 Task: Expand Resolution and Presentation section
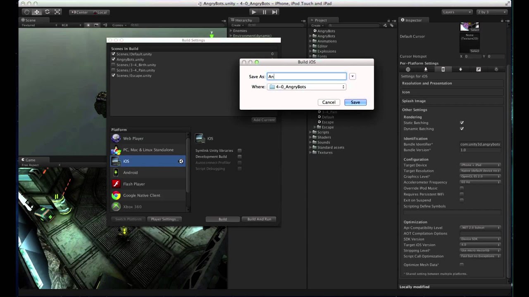tap(427, 83)
